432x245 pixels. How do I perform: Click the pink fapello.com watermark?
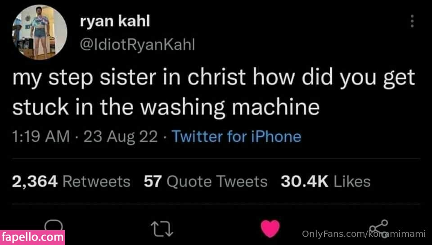coord(32,237)
